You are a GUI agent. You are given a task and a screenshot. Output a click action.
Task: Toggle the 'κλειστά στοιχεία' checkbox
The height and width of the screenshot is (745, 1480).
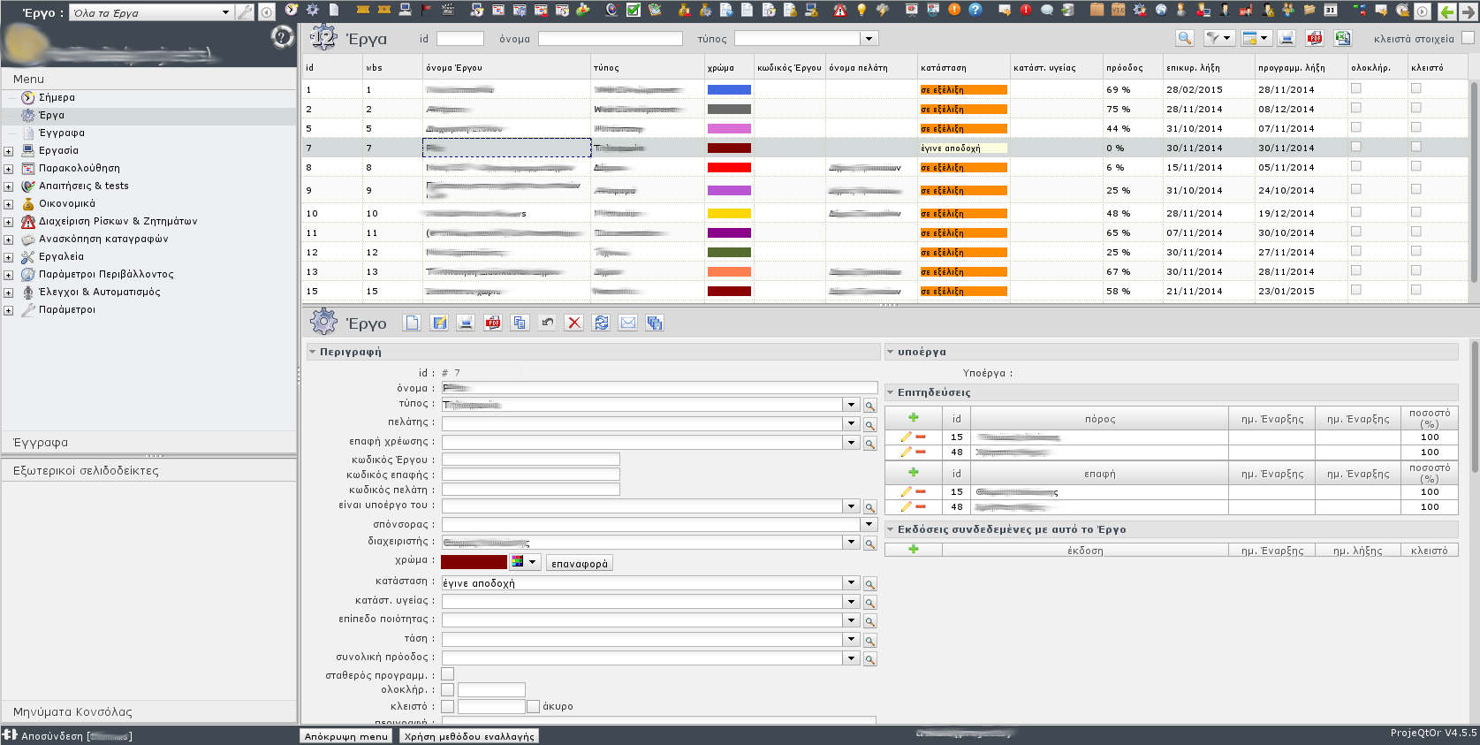[1468, 38]
